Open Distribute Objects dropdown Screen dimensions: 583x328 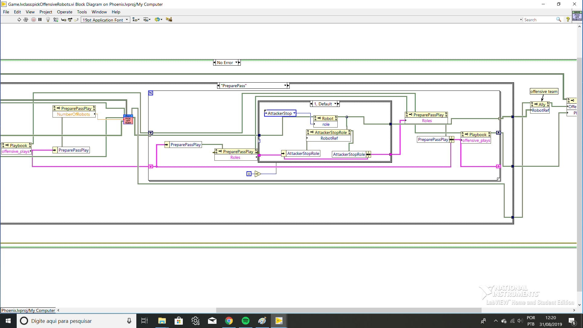[147, 20]
